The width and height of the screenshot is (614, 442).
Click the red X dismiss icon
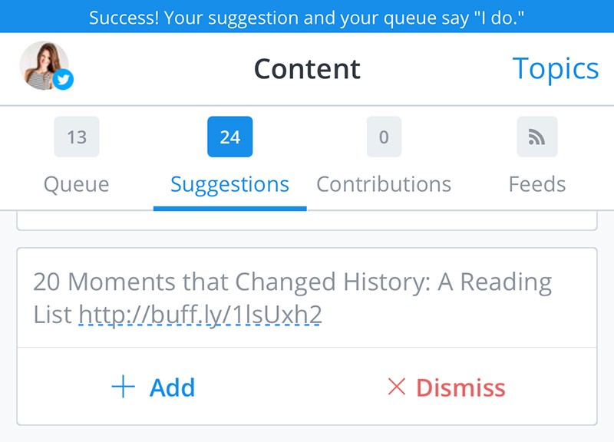396,387
